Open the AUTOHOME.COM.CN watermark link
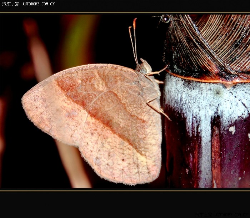Screen dimensions: 250x218 (39, 4)
